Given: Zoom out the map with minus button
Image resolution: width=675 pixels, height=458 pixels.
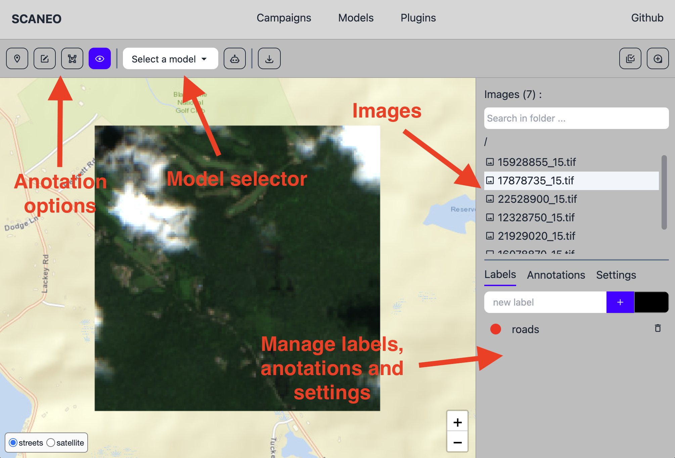Looking at the screenshot, I should [x=457, y=443].
